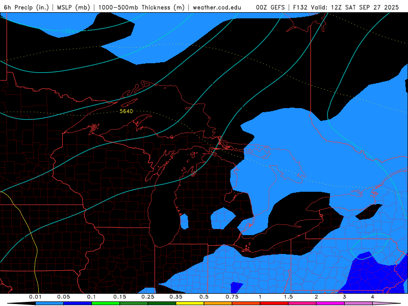Click the 0.01 legend value
Image resolution: width=408 pixels, height=306 pixels.
point(35,297)
